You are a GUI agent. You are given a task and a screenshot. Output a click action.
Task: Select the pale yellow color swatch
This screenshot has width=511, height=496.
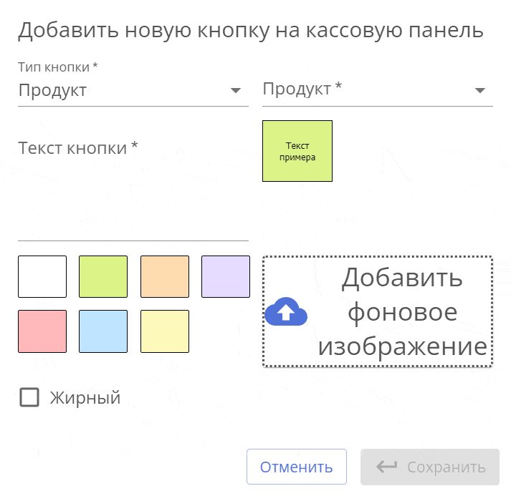click(165, 331)
